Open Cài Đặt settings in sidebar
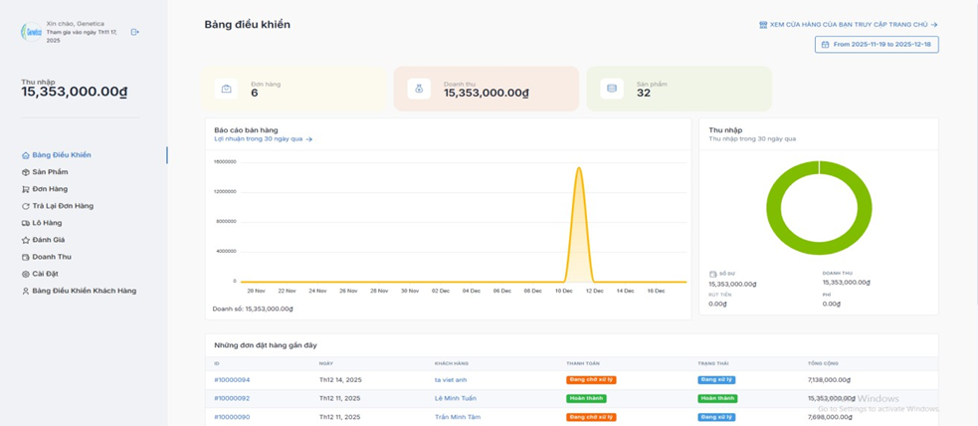The image size is (978, 426). pyautogui.click(x=45, y=274)
